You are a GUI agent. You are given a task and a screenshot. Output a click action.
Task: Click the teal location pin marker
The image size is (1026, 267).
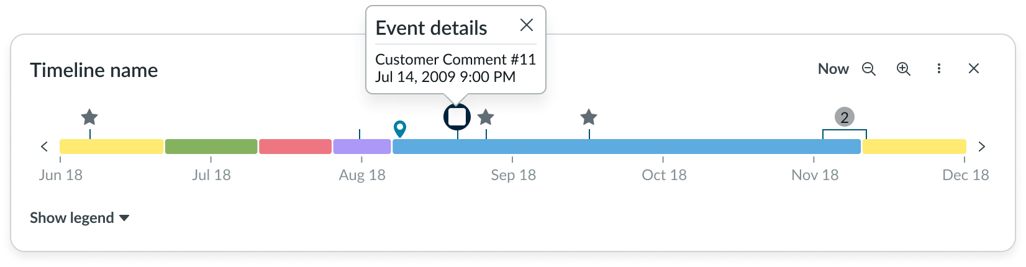point(400,129)
